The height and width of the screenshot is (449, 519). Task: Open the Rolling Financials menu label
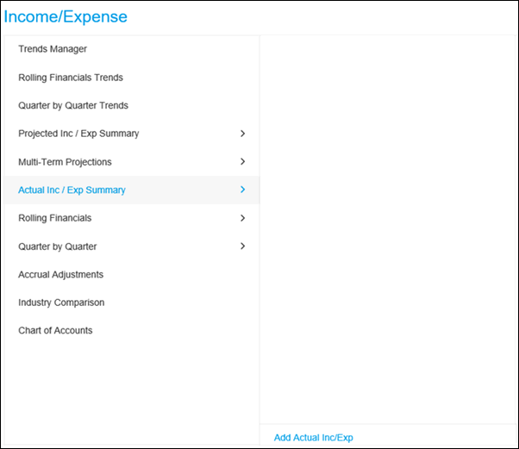coord(55,218)
